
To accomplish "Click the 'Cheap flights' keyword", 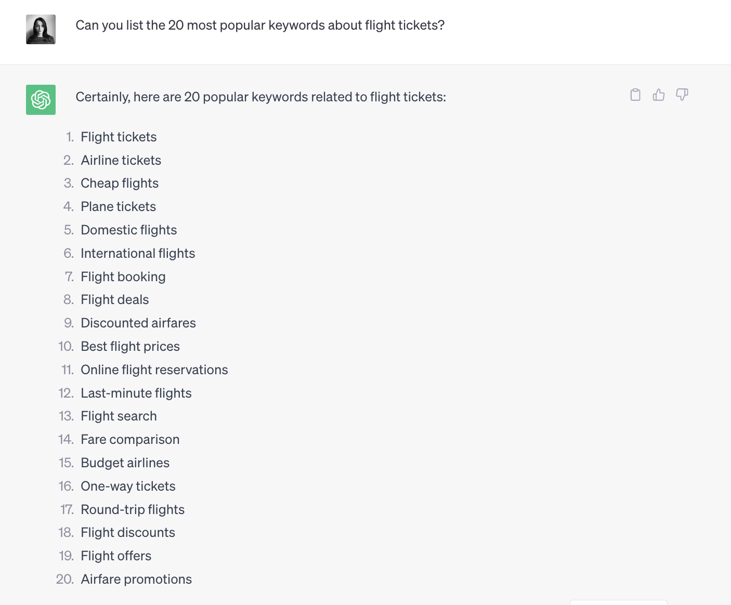I will click(120, 183).
